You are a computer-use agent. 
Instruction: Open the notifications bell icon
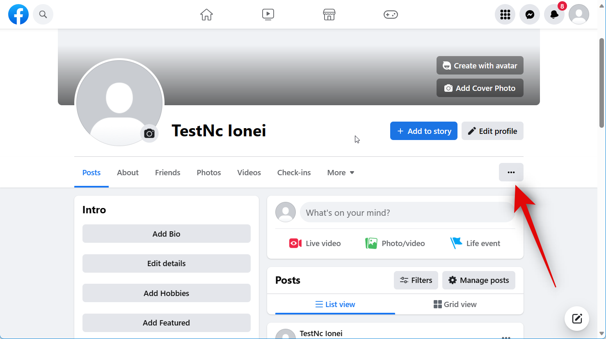pos(554,14)
